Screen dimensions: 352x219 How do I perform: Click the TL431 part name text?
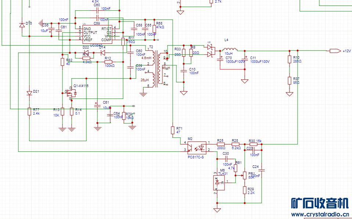coord(222,174)
